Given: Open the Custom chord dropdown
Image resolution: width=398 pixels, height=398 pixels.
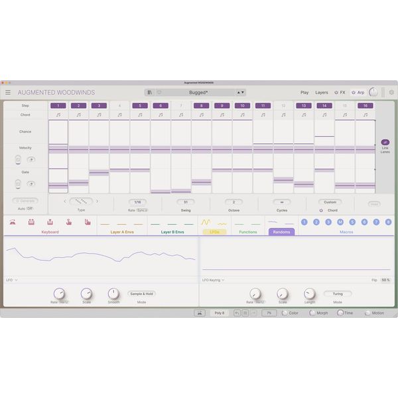Looking at the screenshot, I should pos(330,202).
